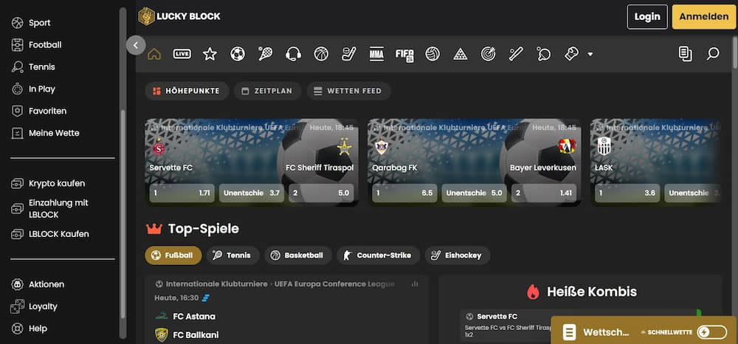The width and height of the screenshot is (738, 344).
Task: Select the MMA icon
Action: [x=376, y=54]
